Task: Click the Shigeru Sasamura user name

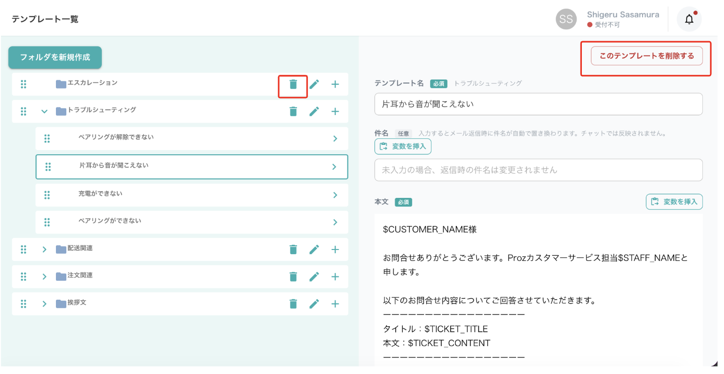Action: pyautogui.click(x=623, y=15)
